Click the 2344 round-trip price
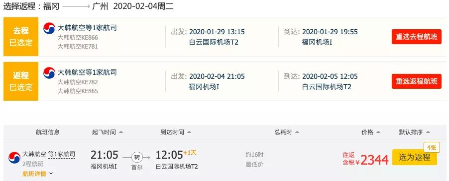The image size is (449, 181). 374,160
